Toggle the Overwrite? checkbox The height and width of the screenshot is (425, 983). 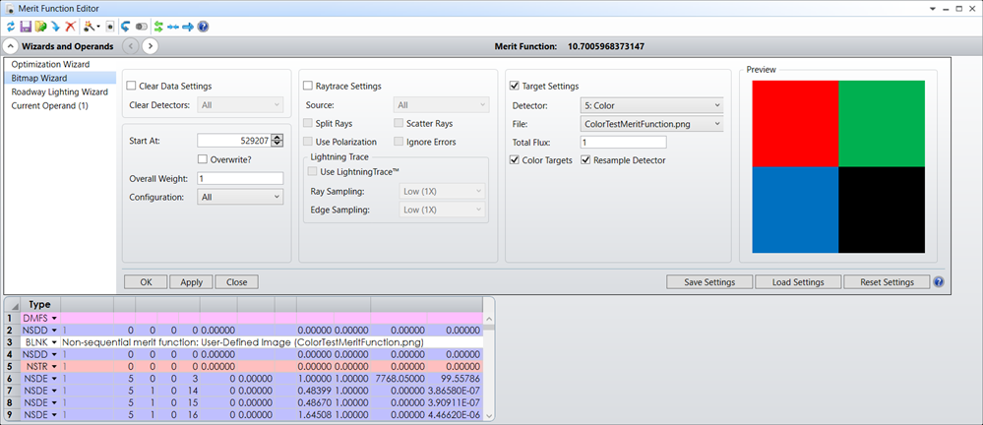[x=203, y=159]
